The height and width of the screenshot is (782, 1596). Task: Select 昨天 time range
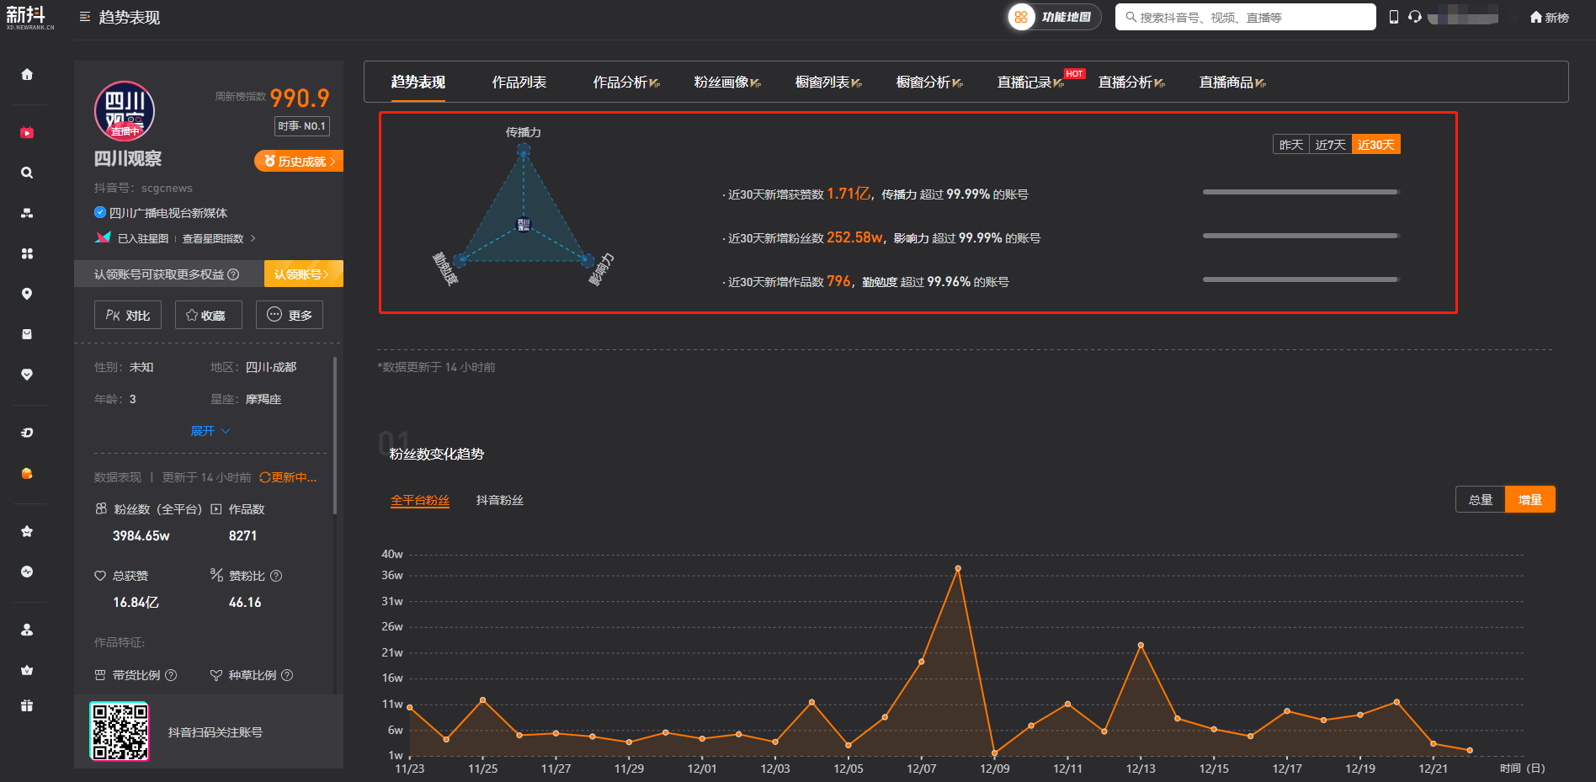1291,145
